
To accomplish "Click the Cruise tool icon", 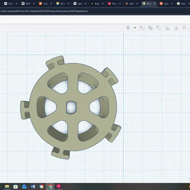I will tap(184, 28).
